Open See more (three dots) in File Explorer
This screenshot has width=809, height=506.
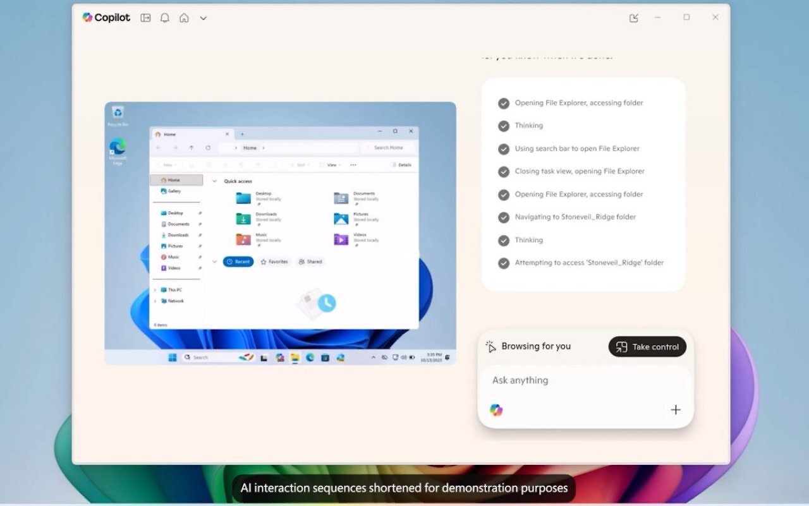click(x=353, y=165)
